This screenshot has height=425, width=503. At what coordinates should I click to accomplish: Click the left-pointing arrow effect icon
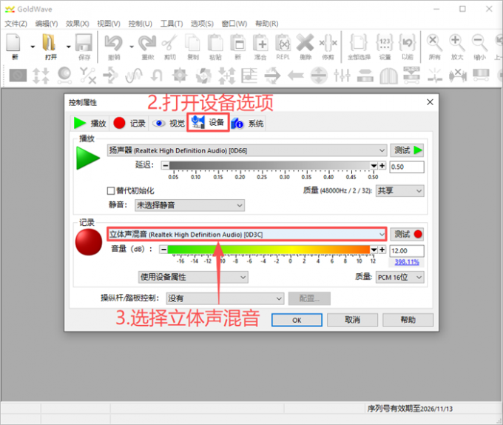click(x=296, y=76)
